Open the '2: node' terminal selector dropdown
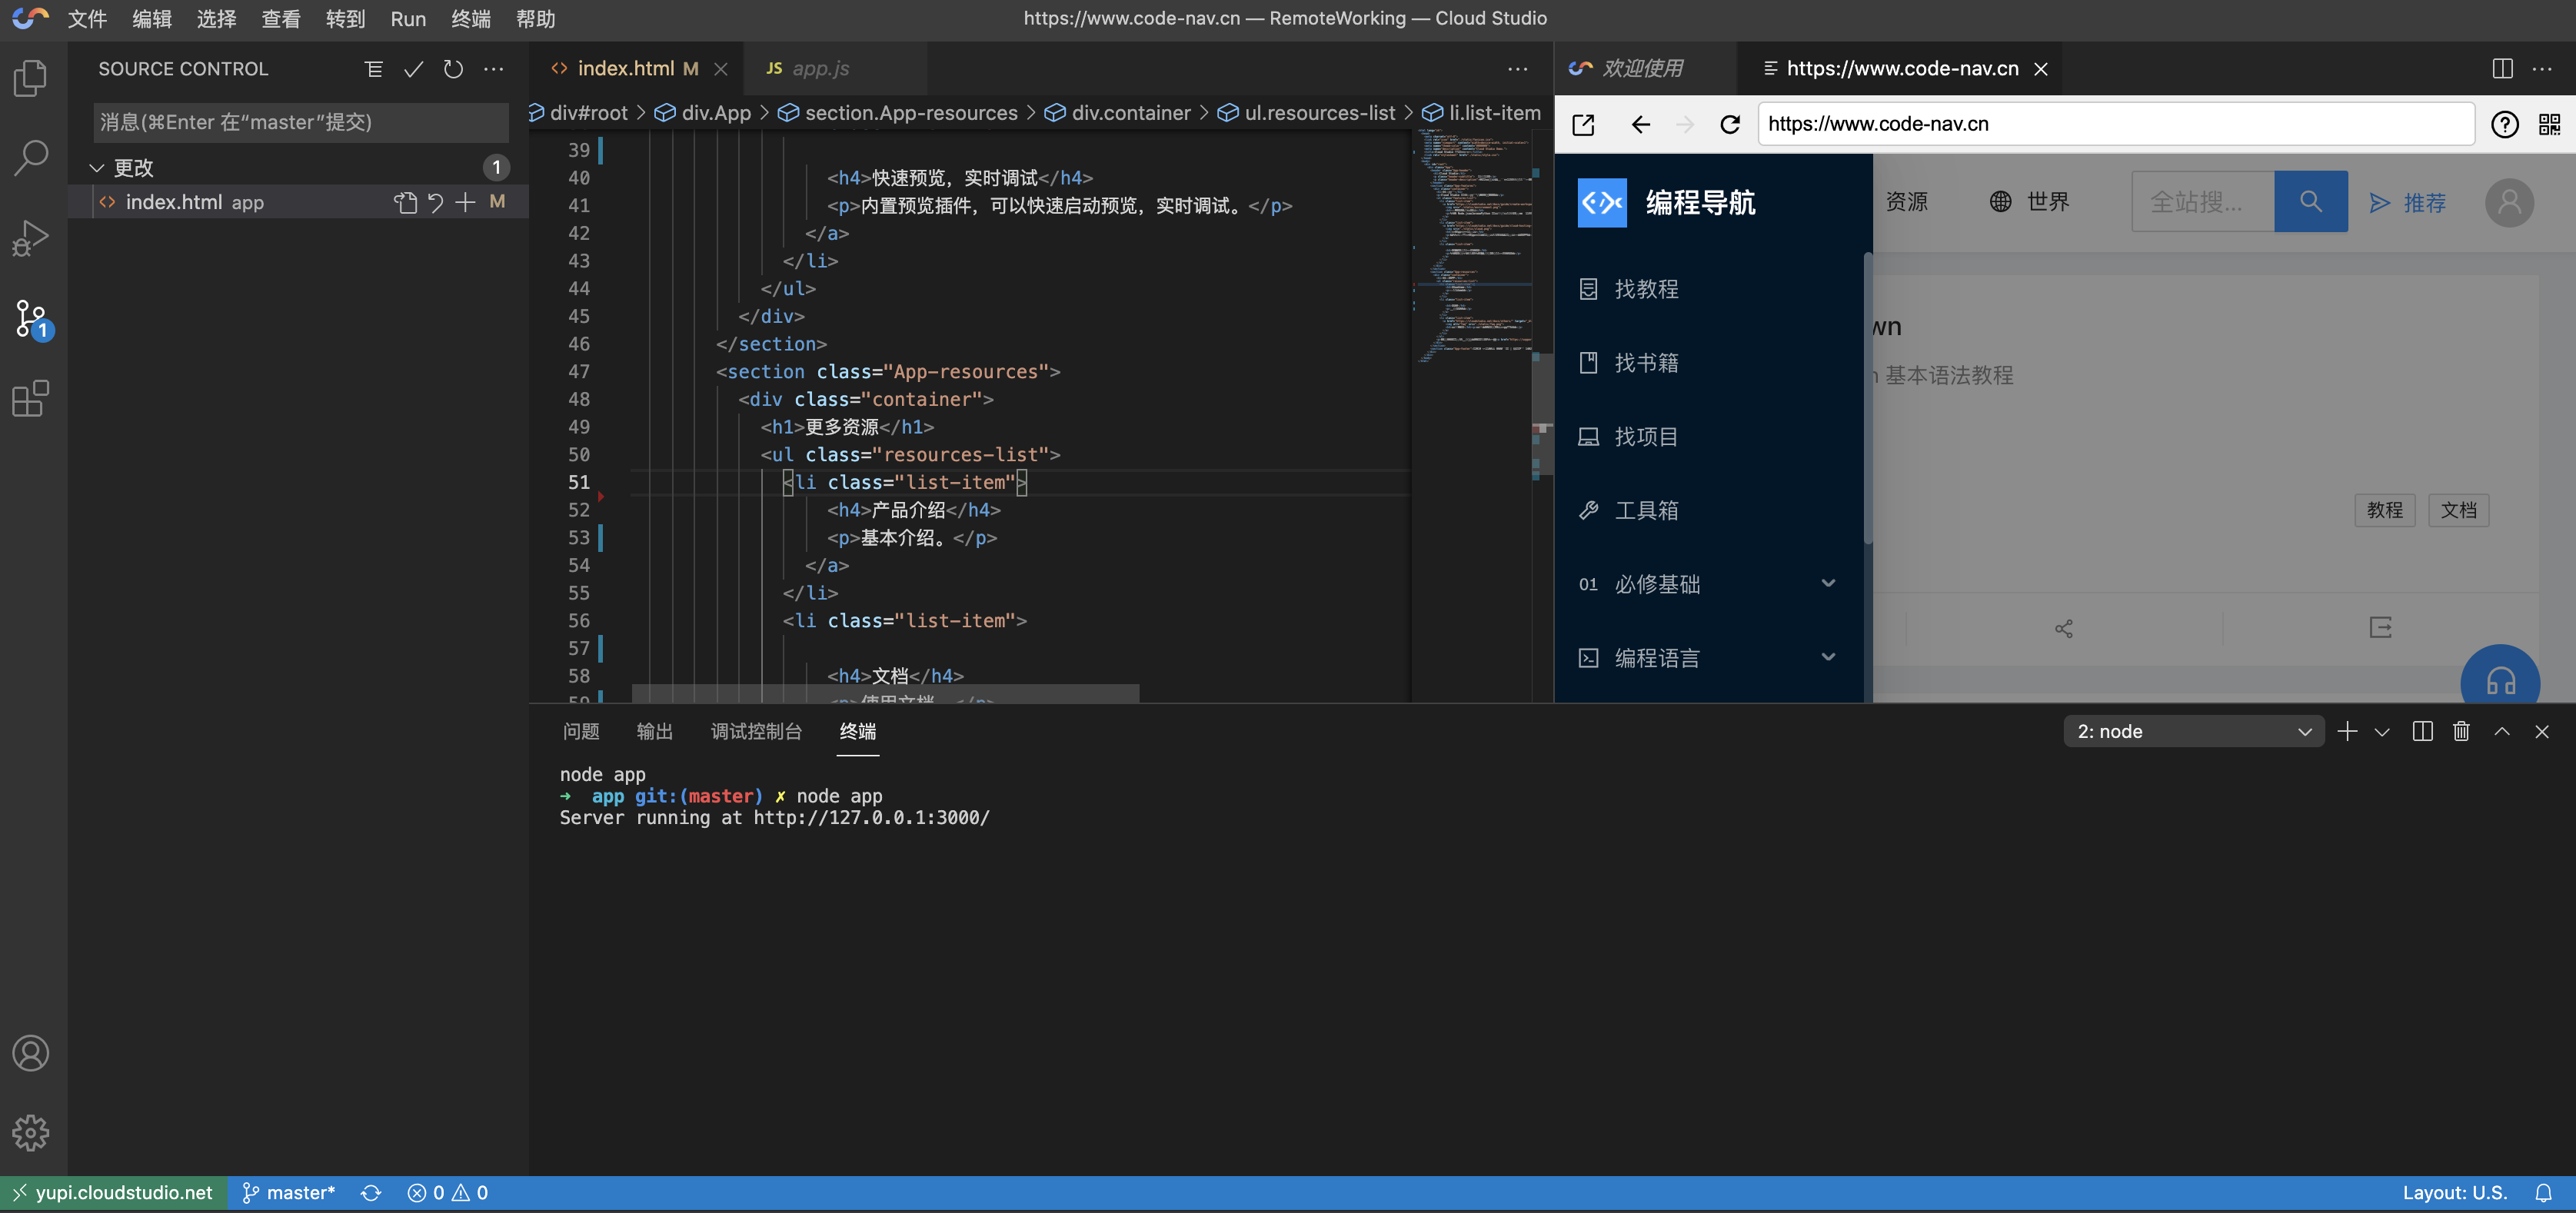 tap(2193, 731)
